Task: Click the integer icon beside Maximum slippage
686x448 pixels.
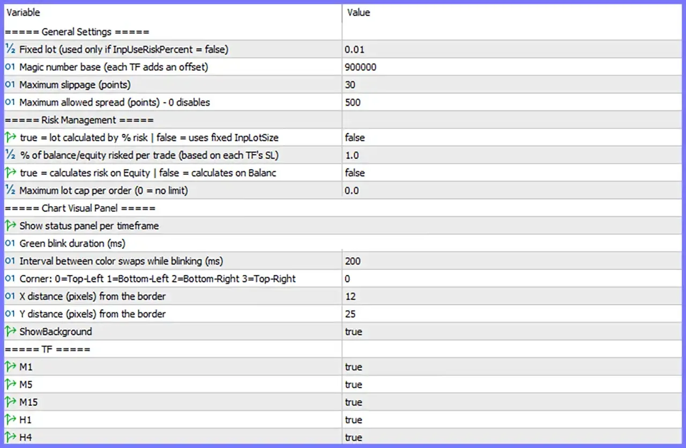Action: click(x=10, y=85)
